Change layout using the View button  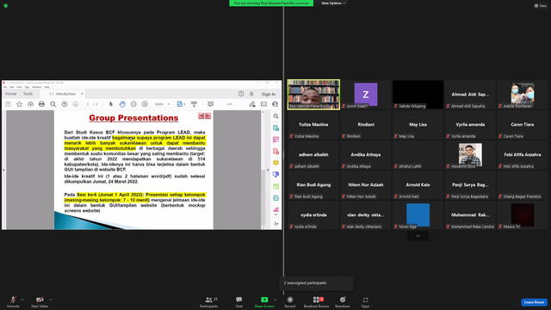(541, 6)
